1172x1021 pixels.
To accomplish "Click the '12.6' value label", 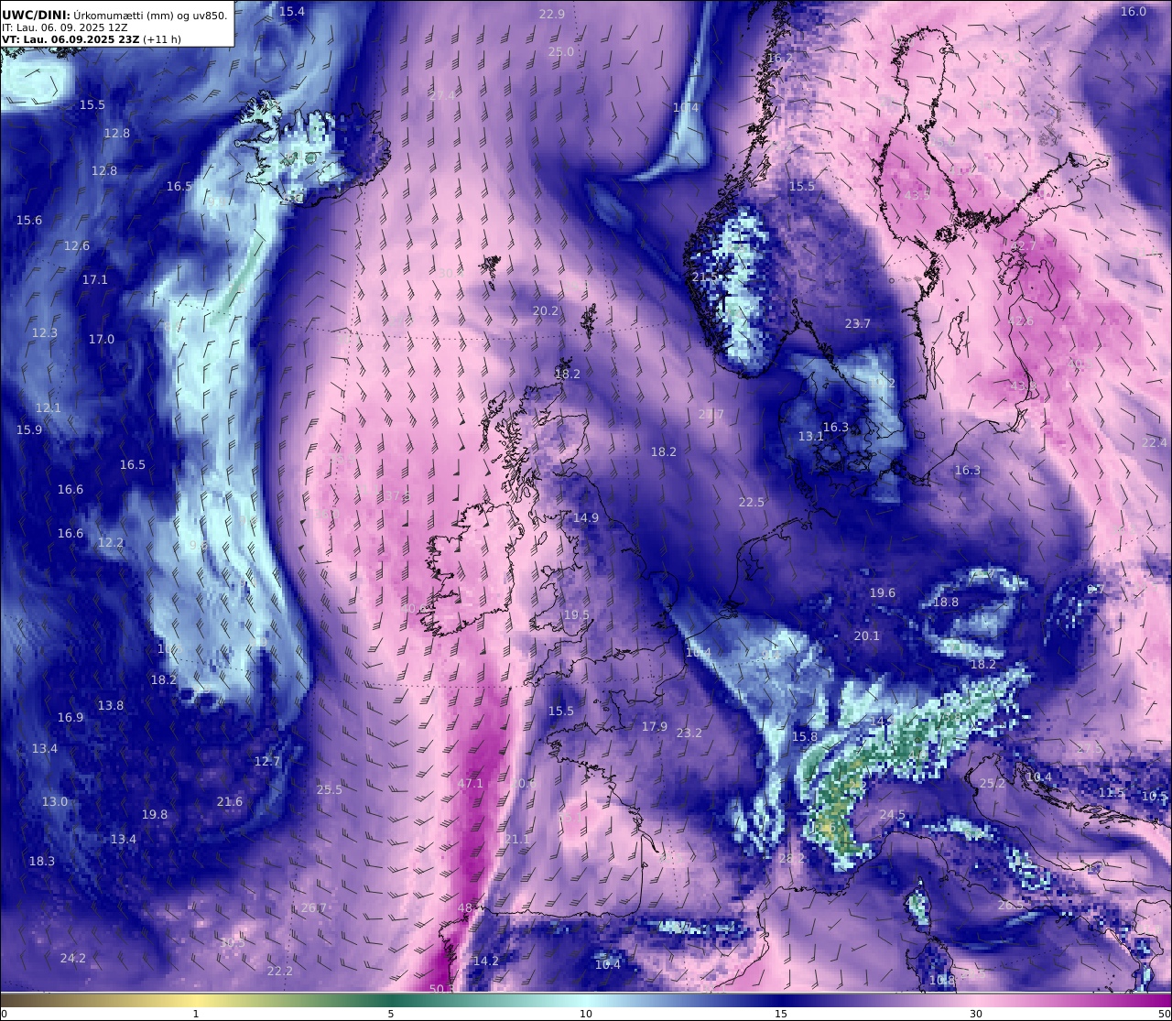I will point(77,245).
